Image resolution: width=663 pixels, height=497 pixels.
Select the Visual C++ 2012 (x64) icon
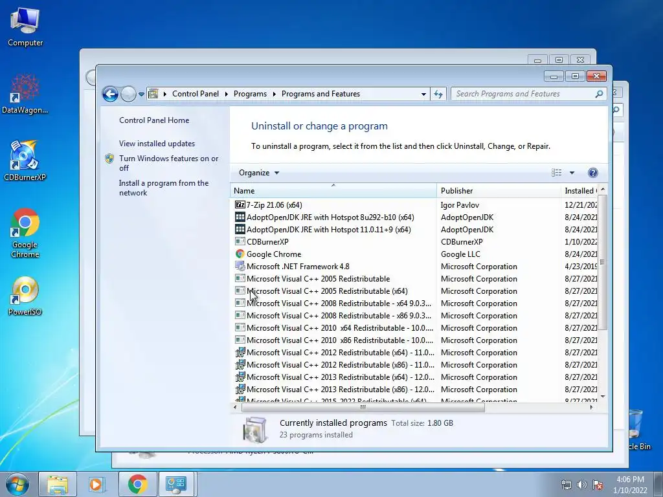(240, 353)
